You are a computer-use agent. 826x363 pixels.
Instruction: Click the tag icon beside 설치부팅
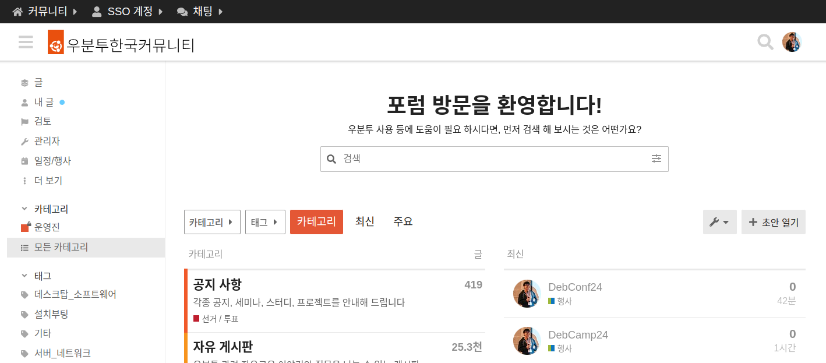point(24,315)
